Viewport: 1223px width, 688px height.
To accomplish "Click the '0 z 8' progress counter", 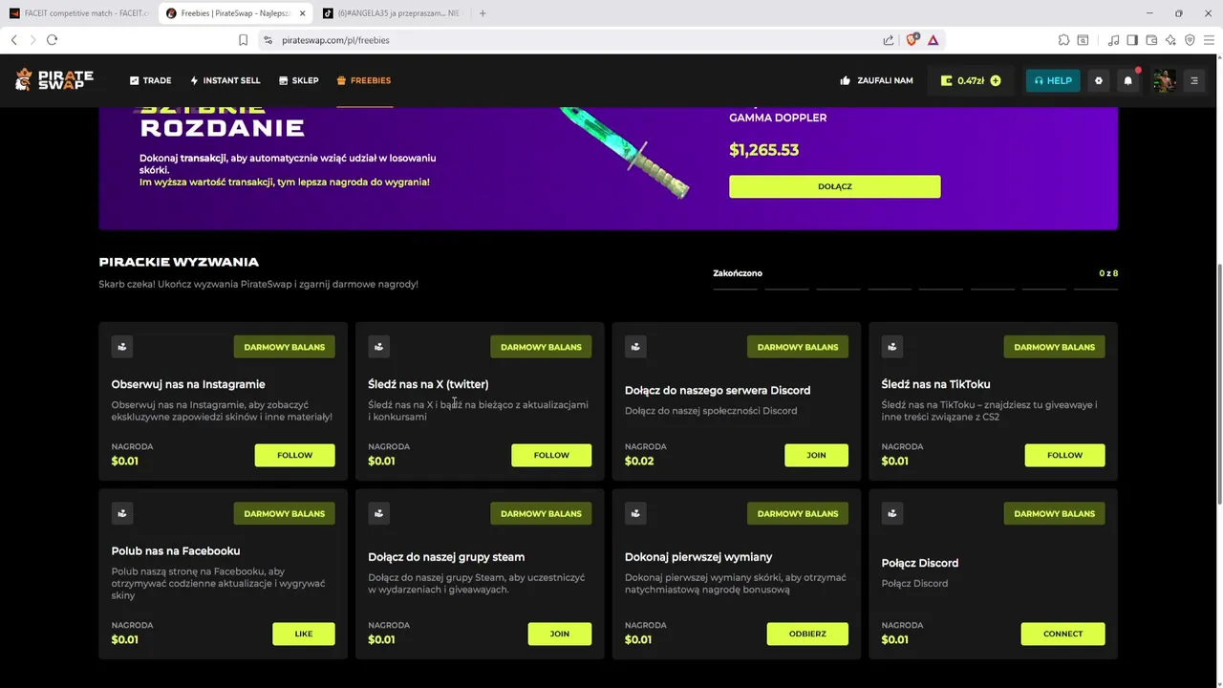I will 1108,273.
